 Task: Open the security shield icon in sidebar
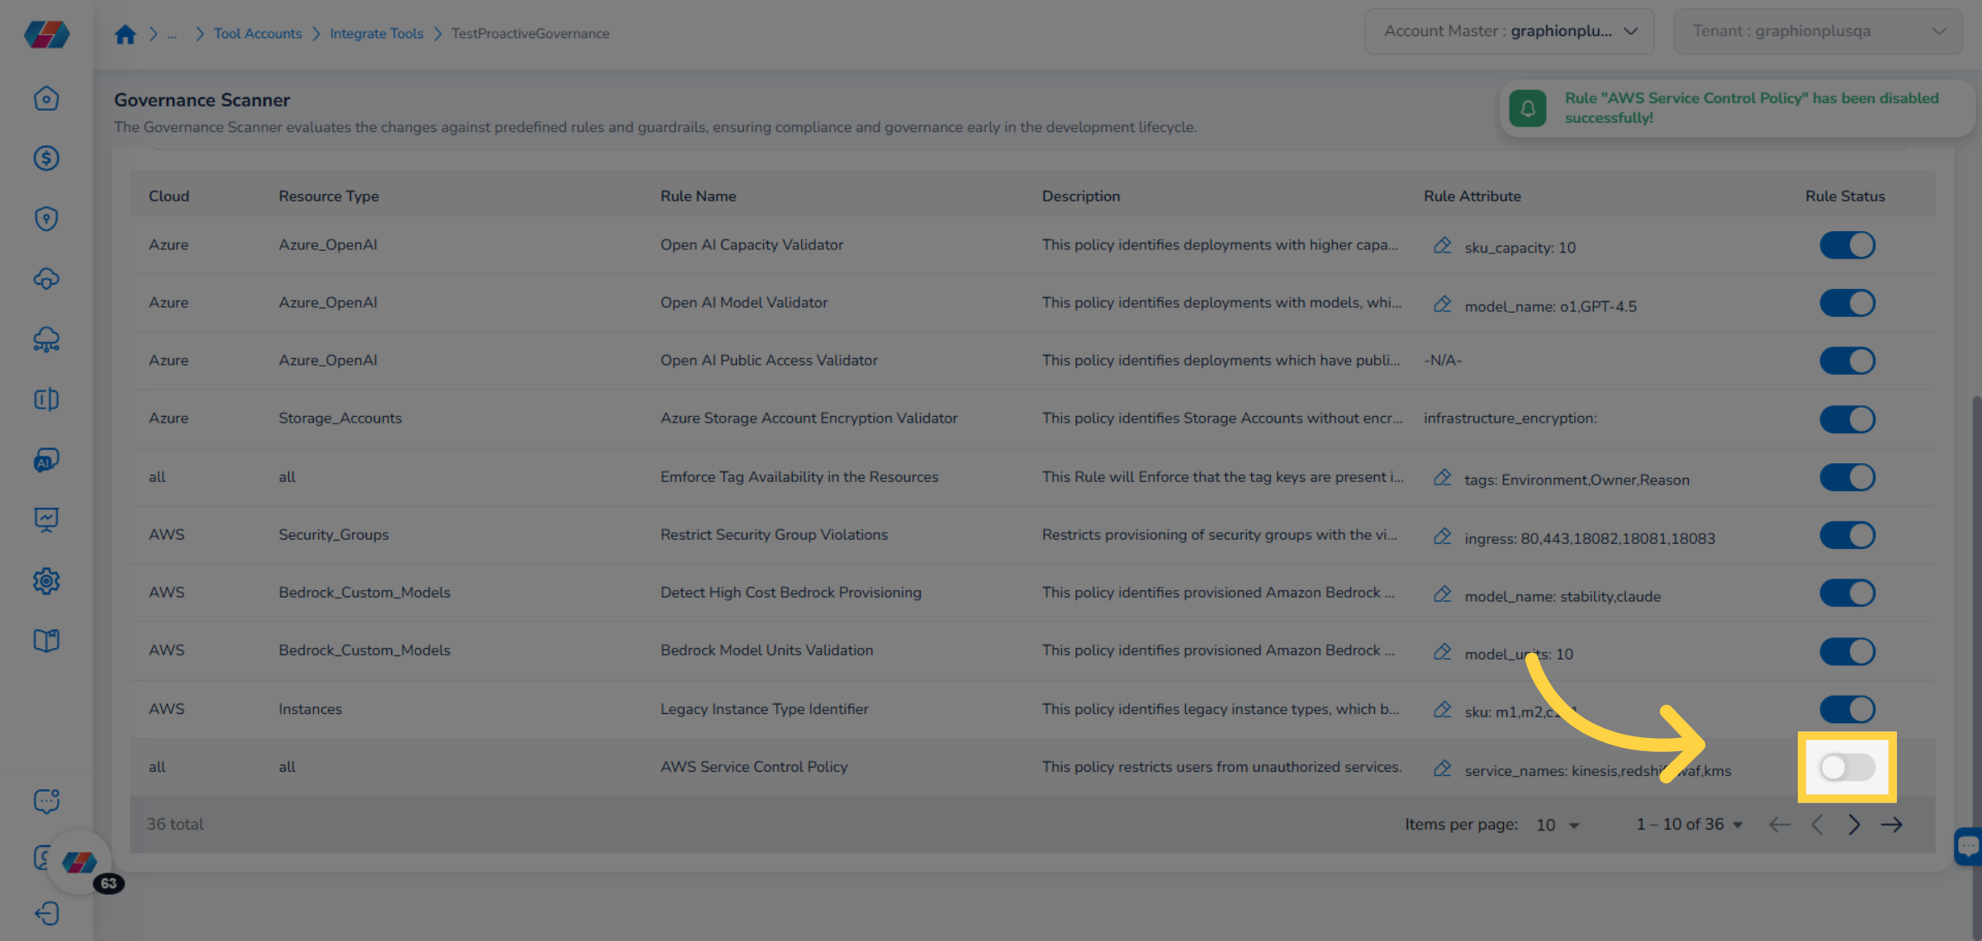[46, 219]
